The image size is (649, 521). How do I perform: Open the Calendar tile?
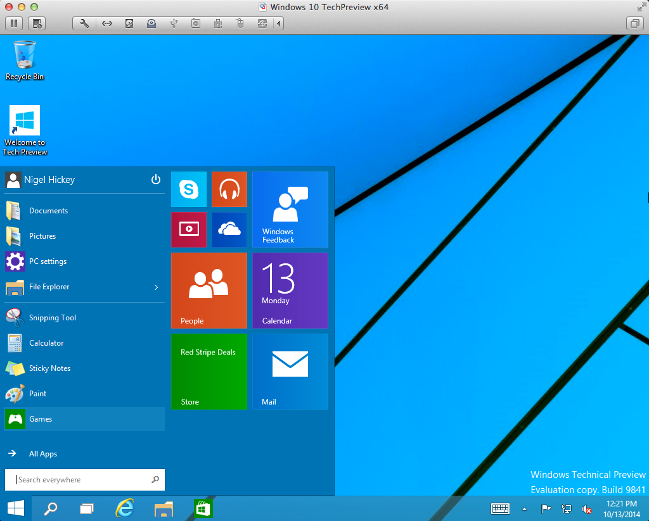(290, 291)
